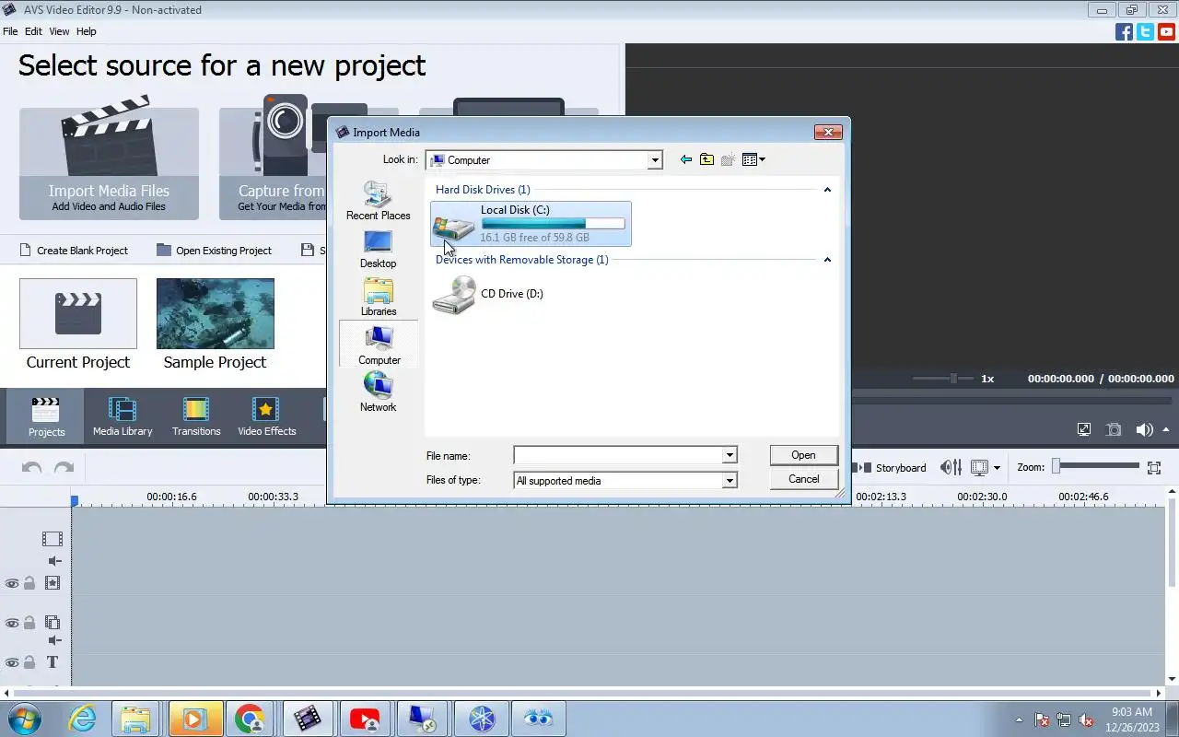The image size is (1179, 737).
Task: Click the Undo arrow above timeline
Action: [x=31, y=468]
